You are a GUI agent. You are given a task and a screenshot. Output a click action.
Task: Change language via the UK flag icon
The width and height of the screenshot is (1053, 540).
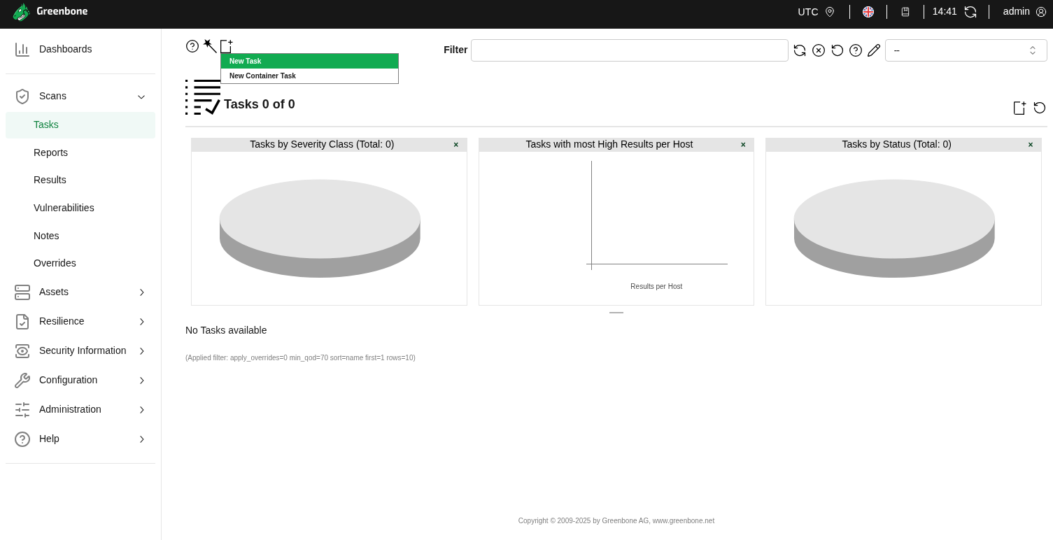pos(868,12)
